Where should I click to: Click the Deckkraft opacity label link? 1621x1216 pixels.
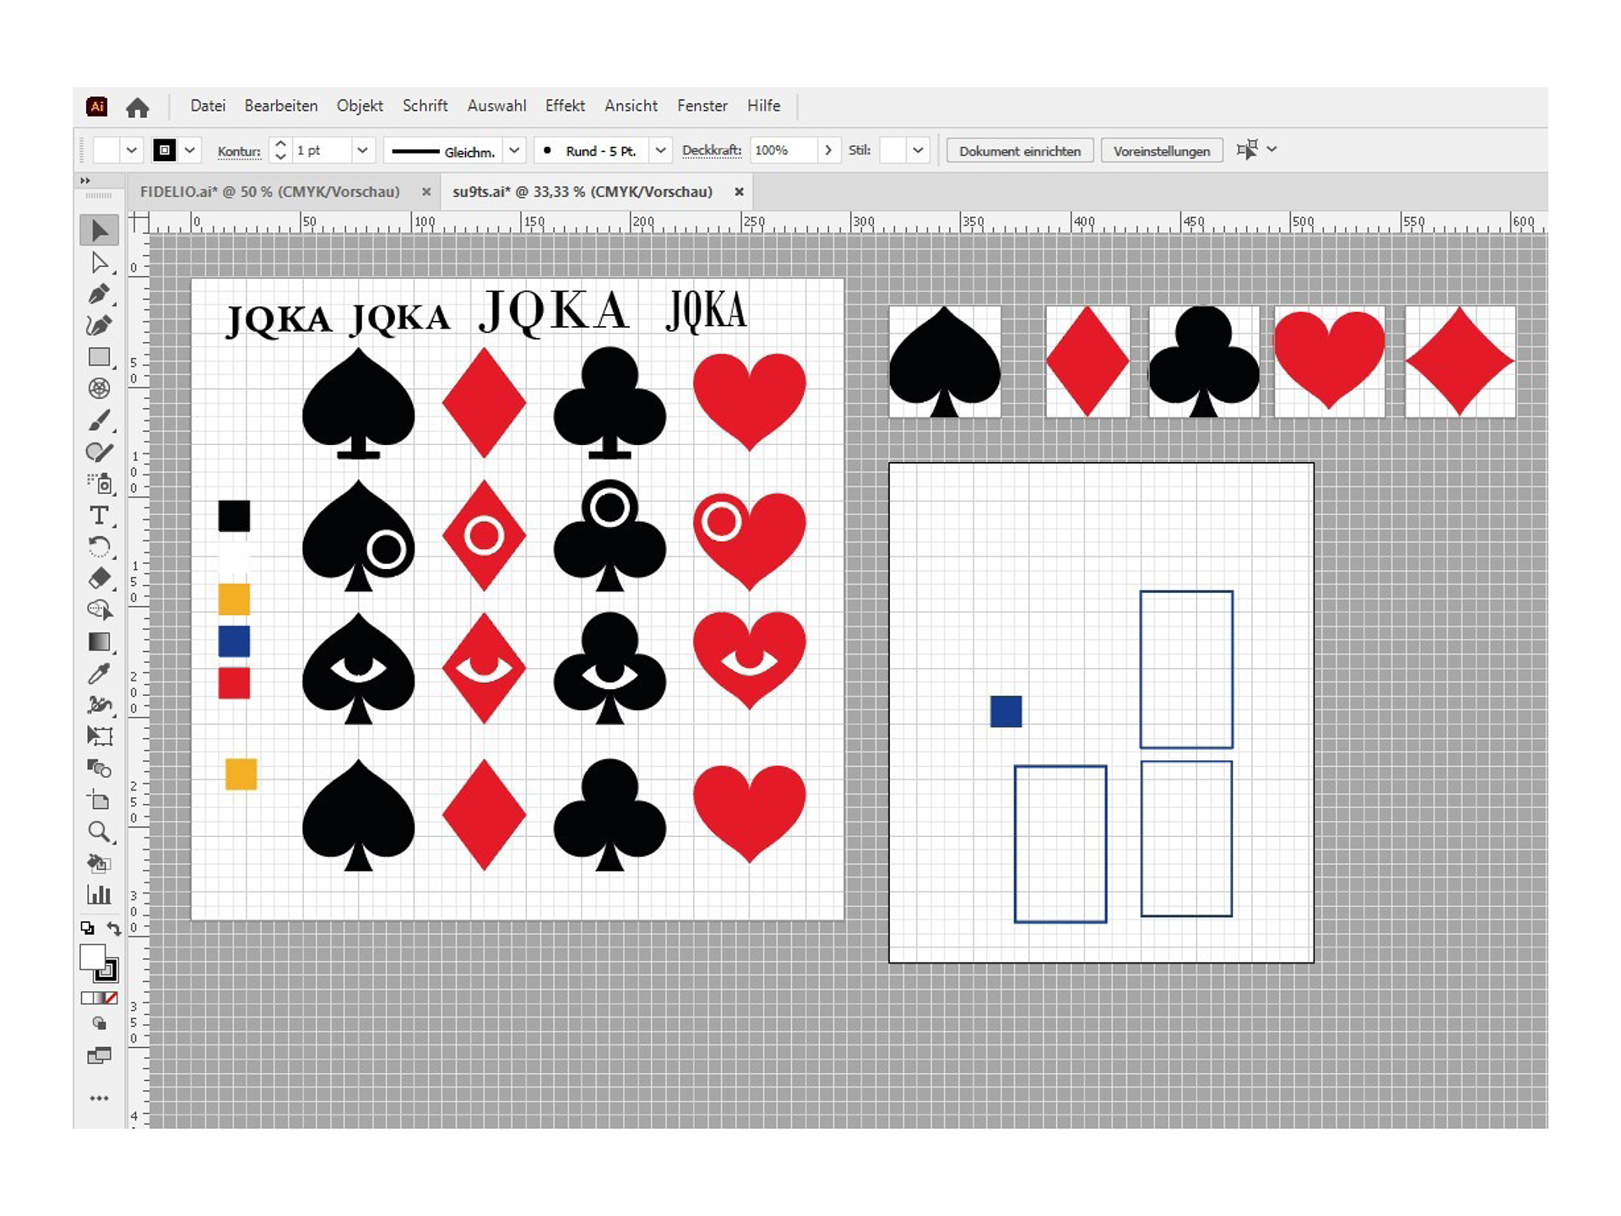(x=711, y=150)
